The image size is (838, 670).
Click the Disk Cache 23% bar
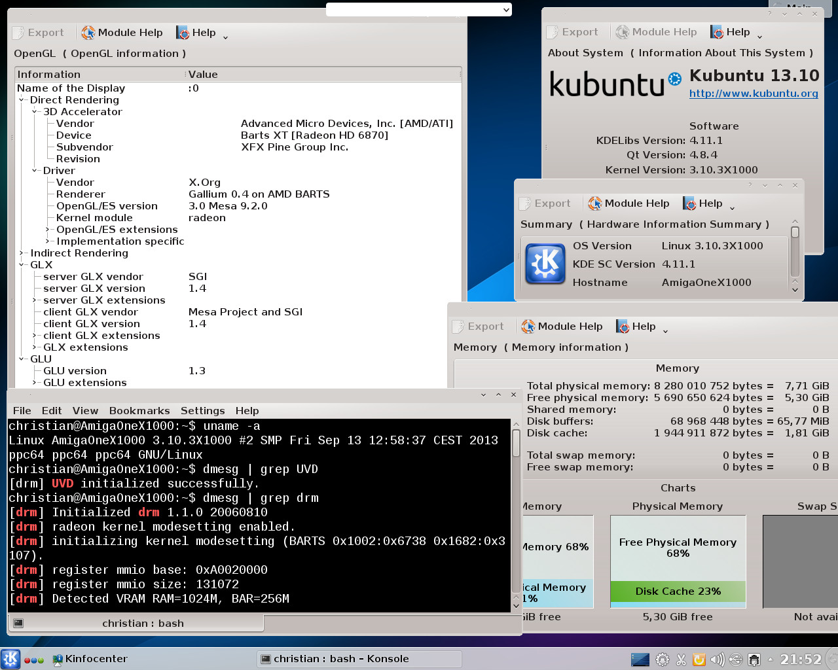pos(678,591)
